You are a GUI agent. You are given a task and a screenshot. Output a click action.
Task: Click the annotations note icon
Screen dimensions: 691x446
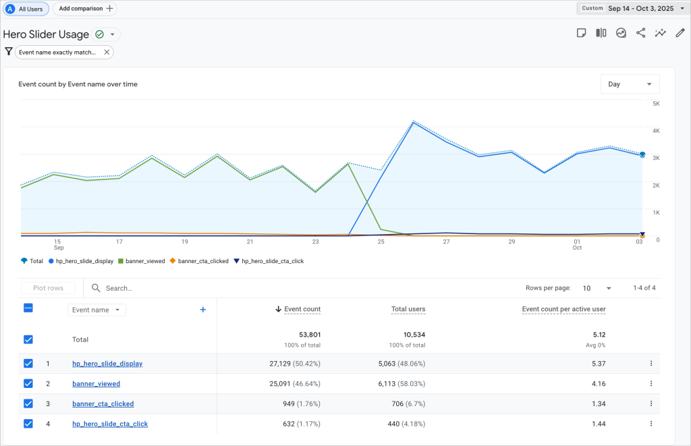(581, 33)
